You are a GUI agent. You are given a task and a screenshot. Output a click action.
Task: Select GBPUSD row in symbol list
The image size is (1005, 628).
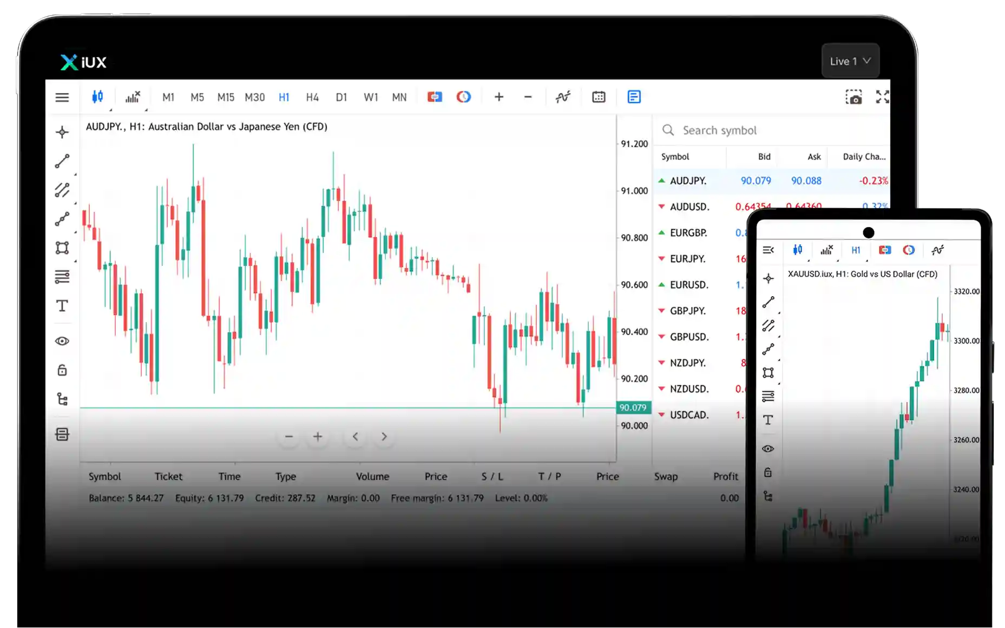[701, 337]
